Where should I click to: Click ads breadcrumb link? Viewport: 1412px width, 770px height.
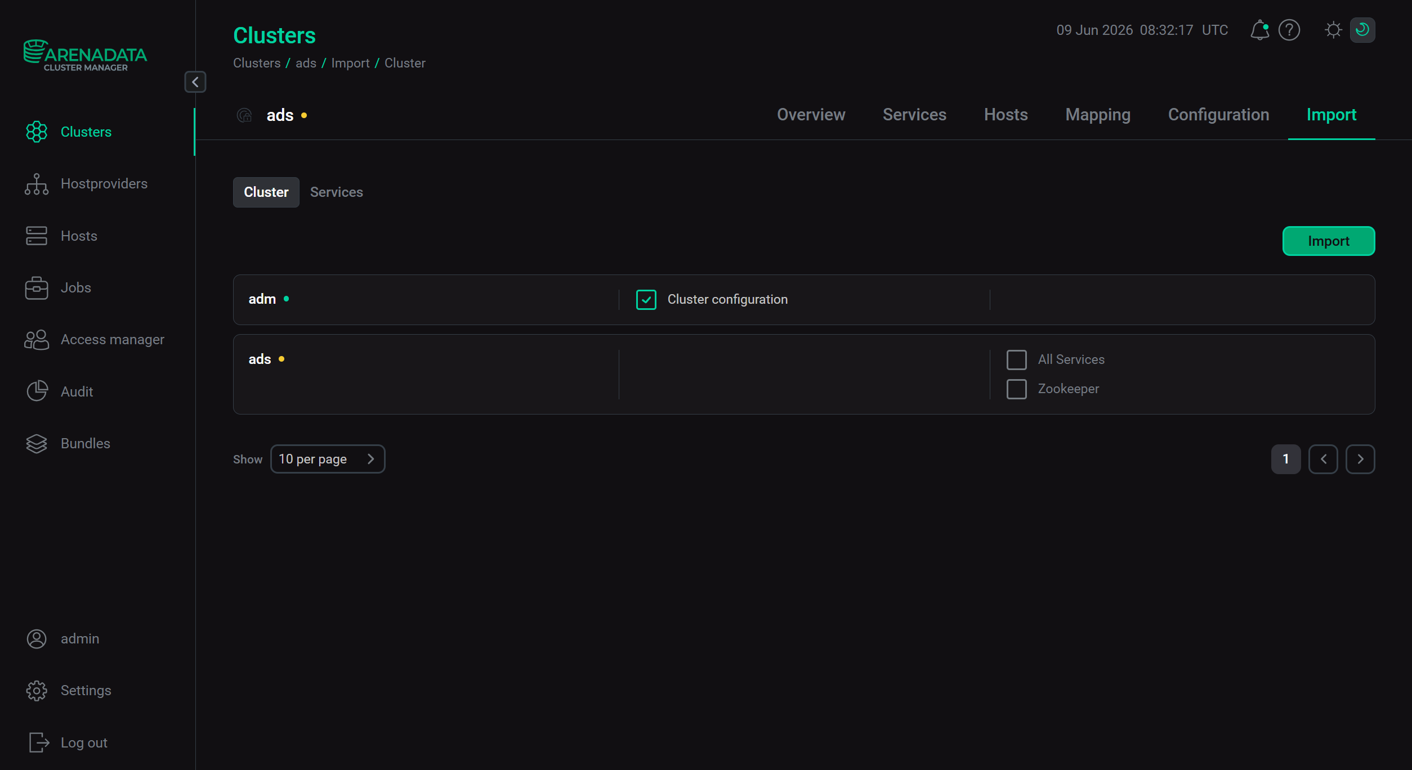tap(306, 63)
